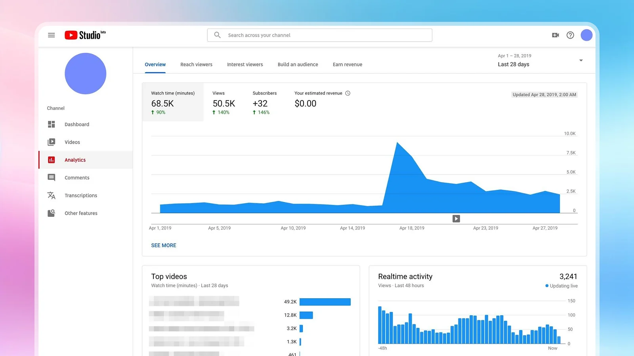Click the search magnifier icon

(217, 35)
